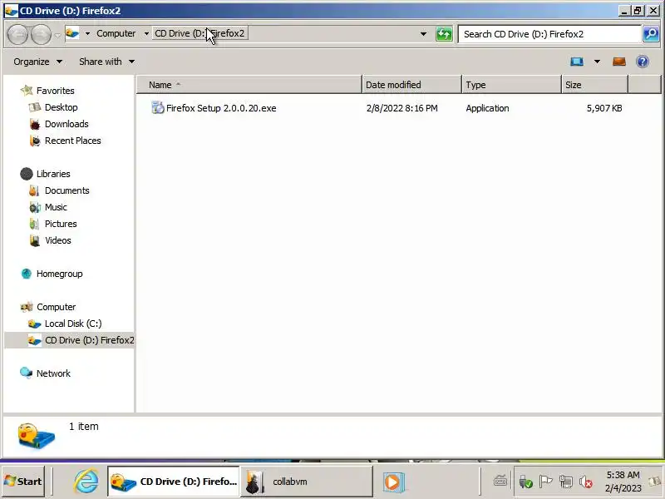Screen dimensions: 665x499
Task: Open the Organize menu
Action: (37, 62)
